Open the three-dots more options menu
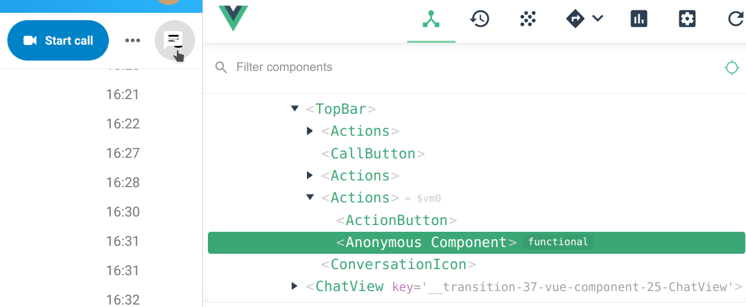 tap(132, 40)
